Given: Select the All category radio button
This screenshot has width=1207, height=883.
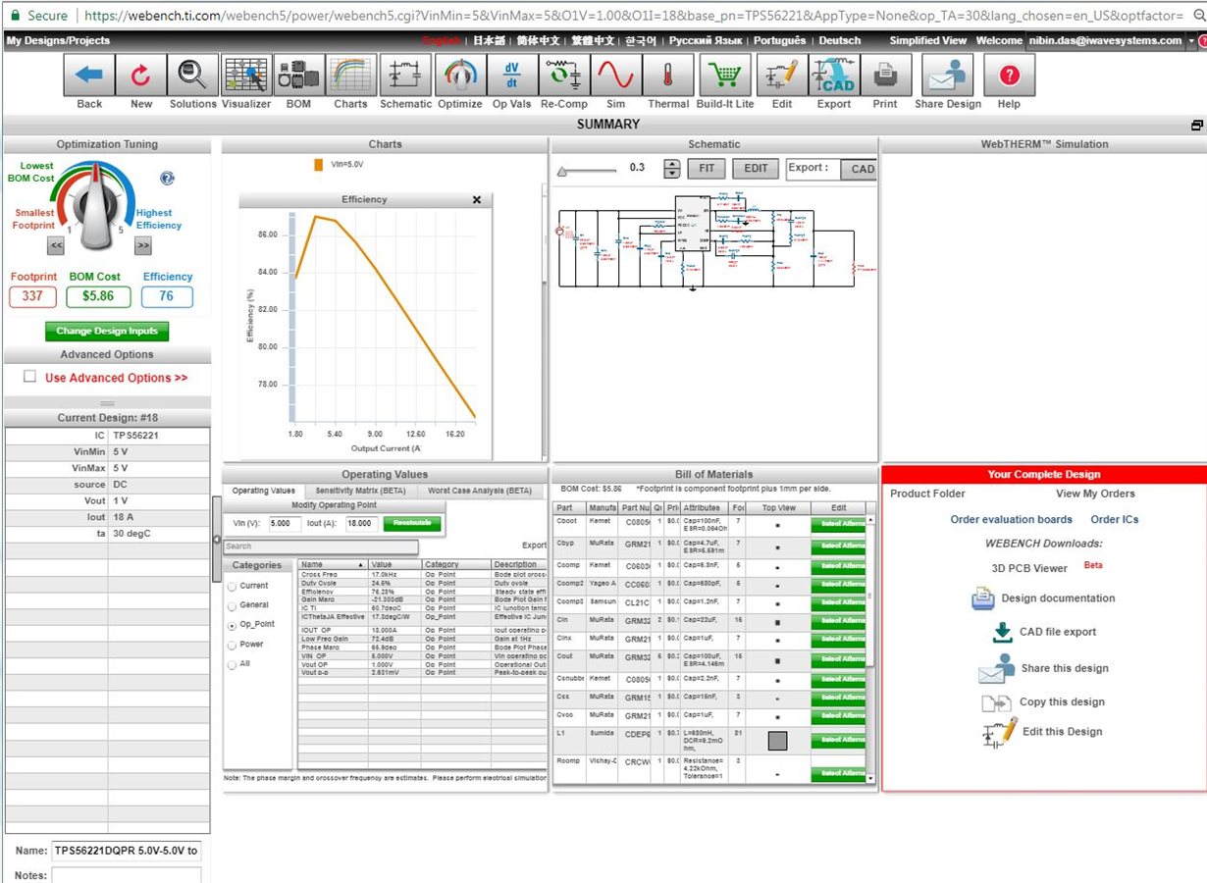Looking at the screenshot, I should 232,664.
